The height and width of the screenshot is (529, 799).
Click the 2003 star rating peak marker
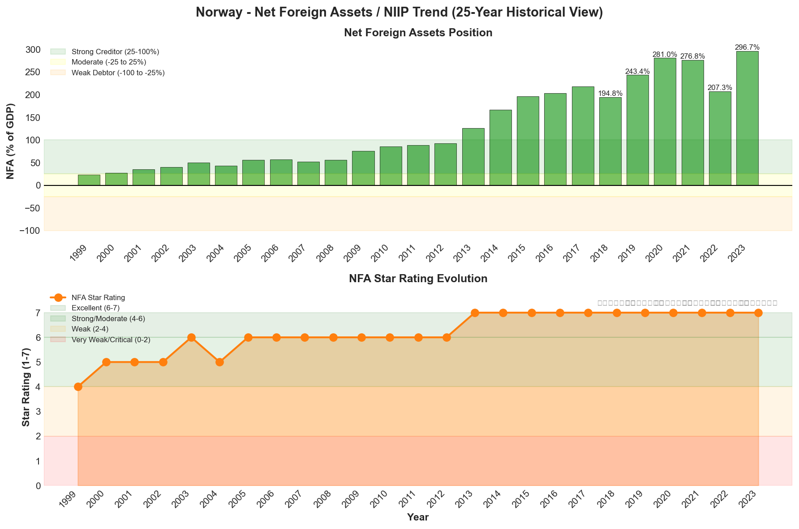pyautogui.click(x=192, y=337)
